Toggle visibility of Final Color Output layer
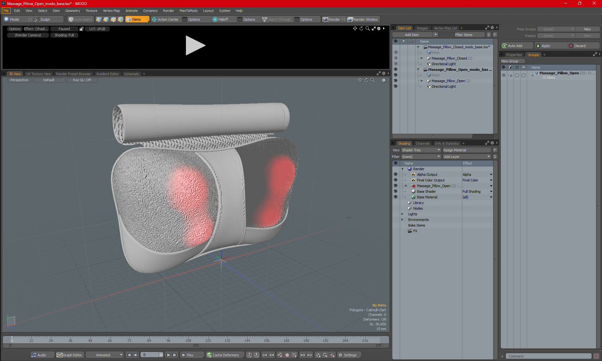The height and width of the screenshot is (361, 602). point(395,180)
